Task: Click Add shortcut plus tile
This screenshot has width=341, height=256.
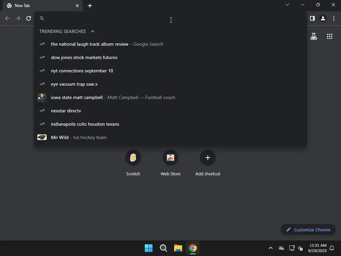Action: pyautogui.click(x=208, y=163)
